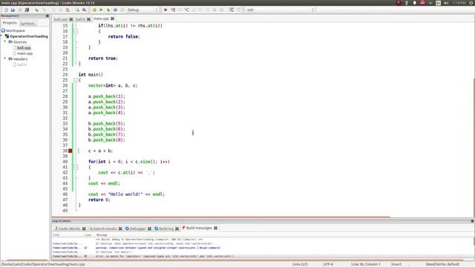Click the Run to cursor icon
Viewport: 475px width, 267px height.
click(x=173, y=10)
